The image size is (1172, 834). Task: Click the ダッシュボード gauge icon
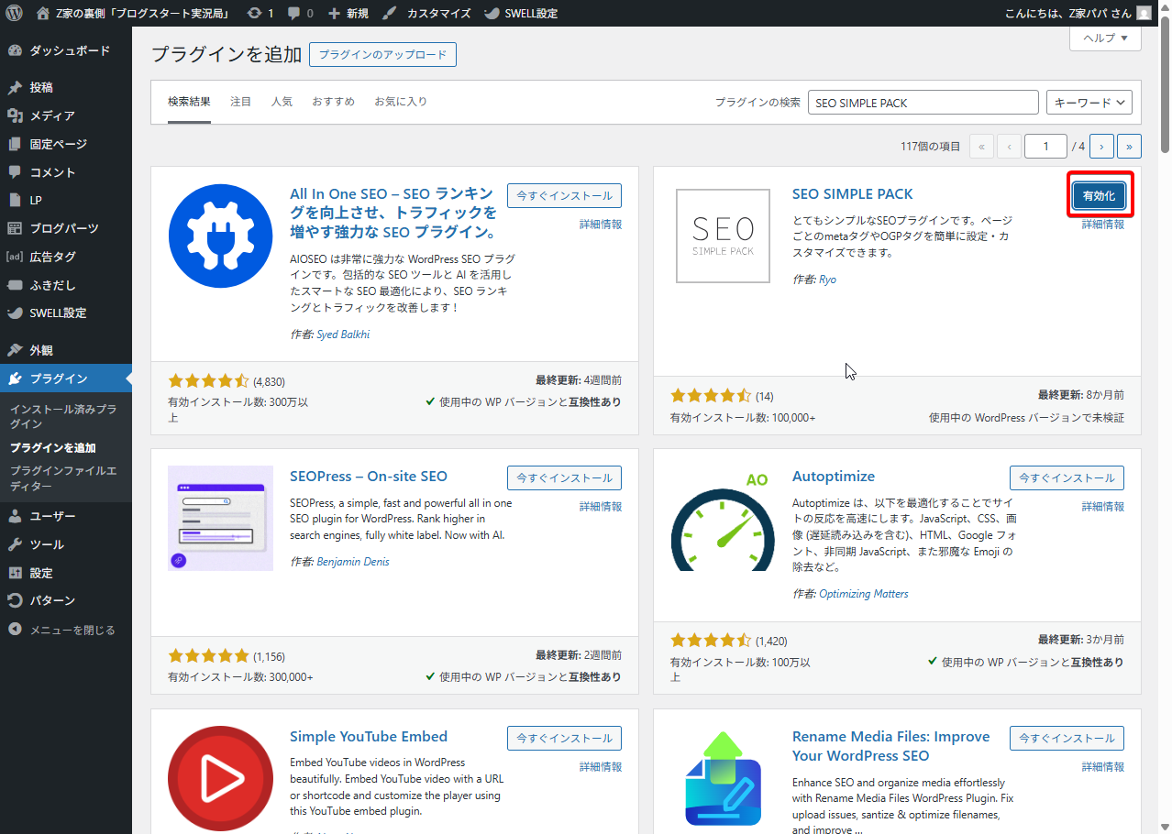(15, 50)
